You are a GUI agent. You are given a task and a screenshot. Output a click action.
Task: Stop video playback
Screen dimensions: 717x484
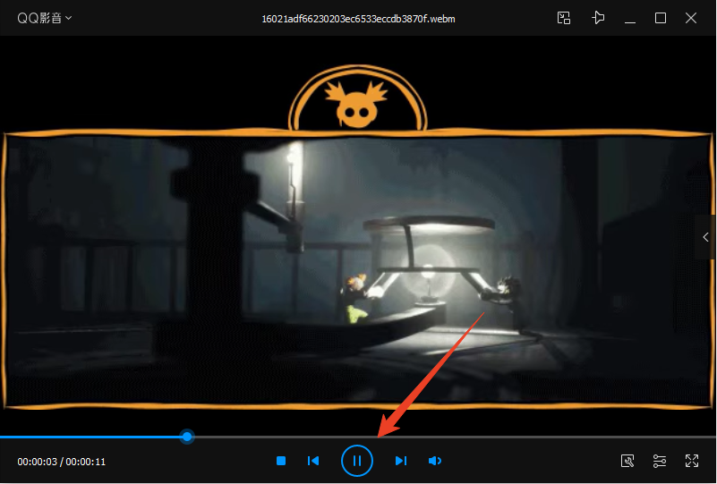[x=281, y=461]
